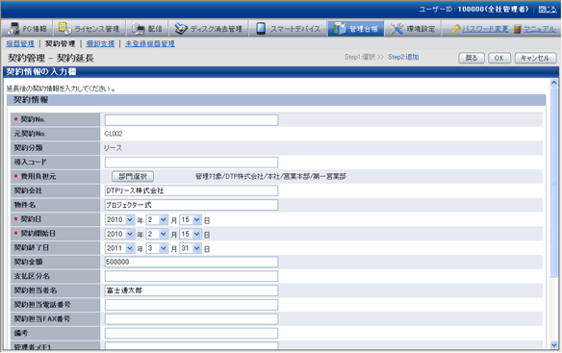Screen dimensions: 562x353
Task: Open the スマートデバイス phone icon
Action: pos(261,29)
